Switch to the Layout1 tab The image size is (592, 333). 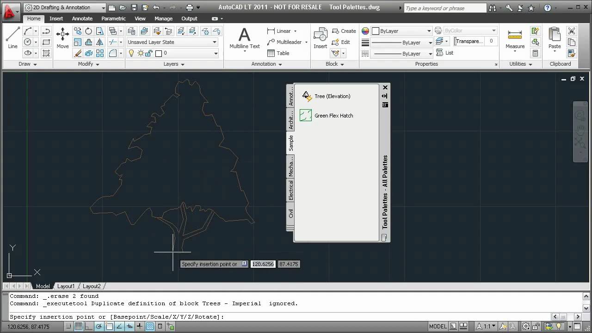(66, 286)
